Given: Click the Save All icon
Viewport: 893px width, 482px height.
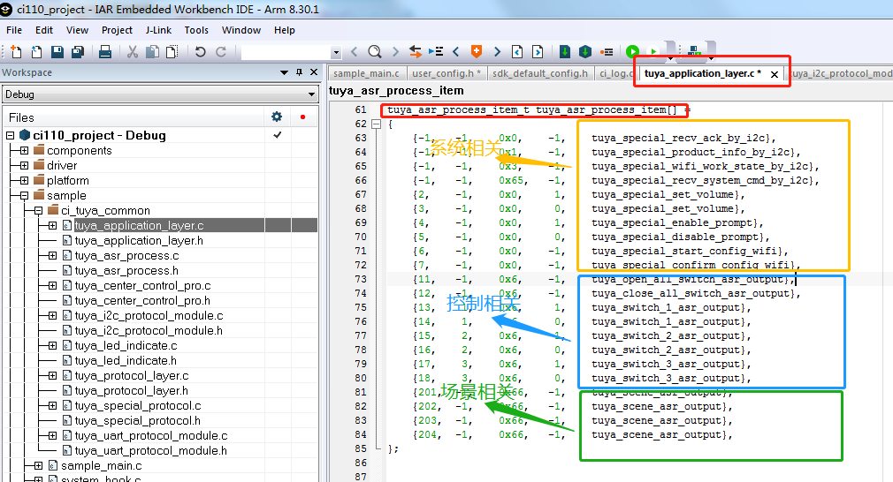Looking at the screenshot, I should [x=78, y=52].
